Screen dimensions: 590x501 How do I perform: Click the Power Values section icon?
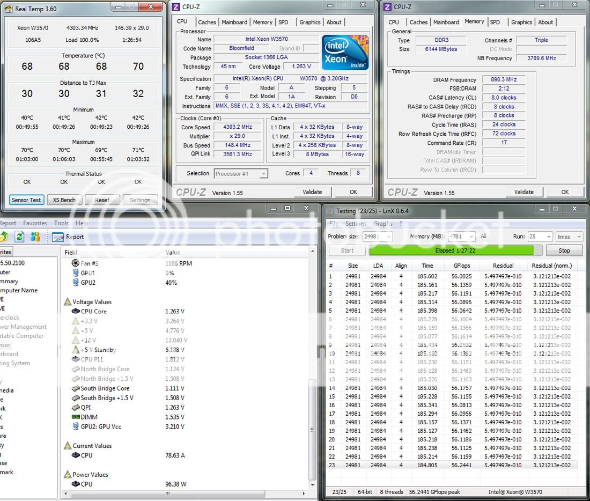(x=68, y=475)
